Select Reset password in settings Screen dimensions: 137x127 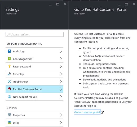(34, 66)
